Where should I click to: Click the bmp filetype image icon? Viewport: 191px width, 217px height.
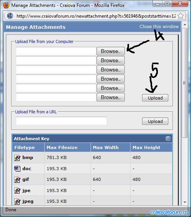(17, 157)
